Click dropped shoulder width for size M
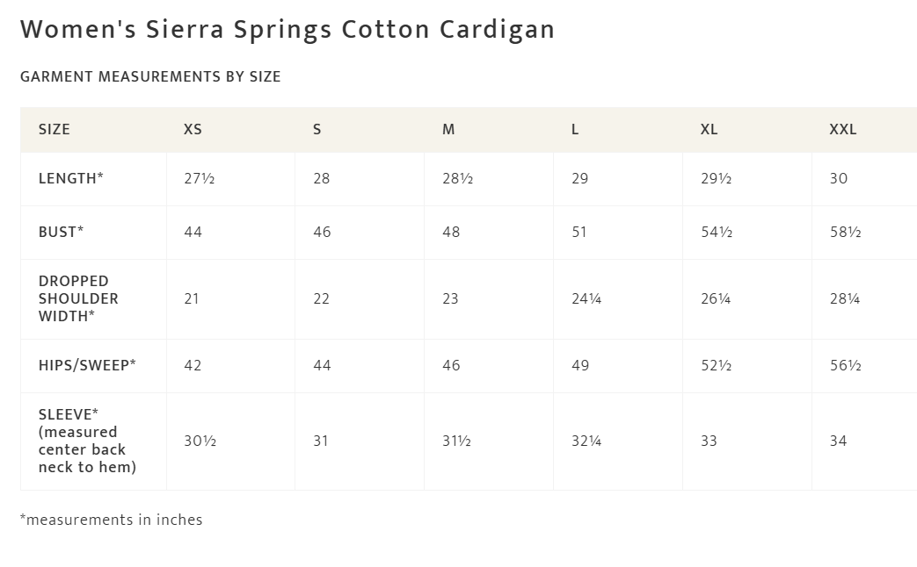917x567 pixels. (x=450, y=298)
